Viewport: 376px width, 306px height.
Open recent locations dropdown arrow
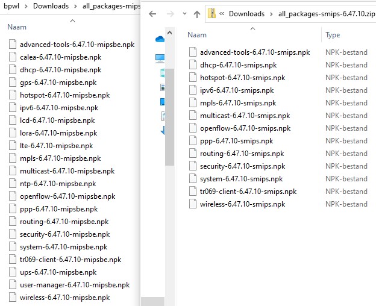pos(184,14)
